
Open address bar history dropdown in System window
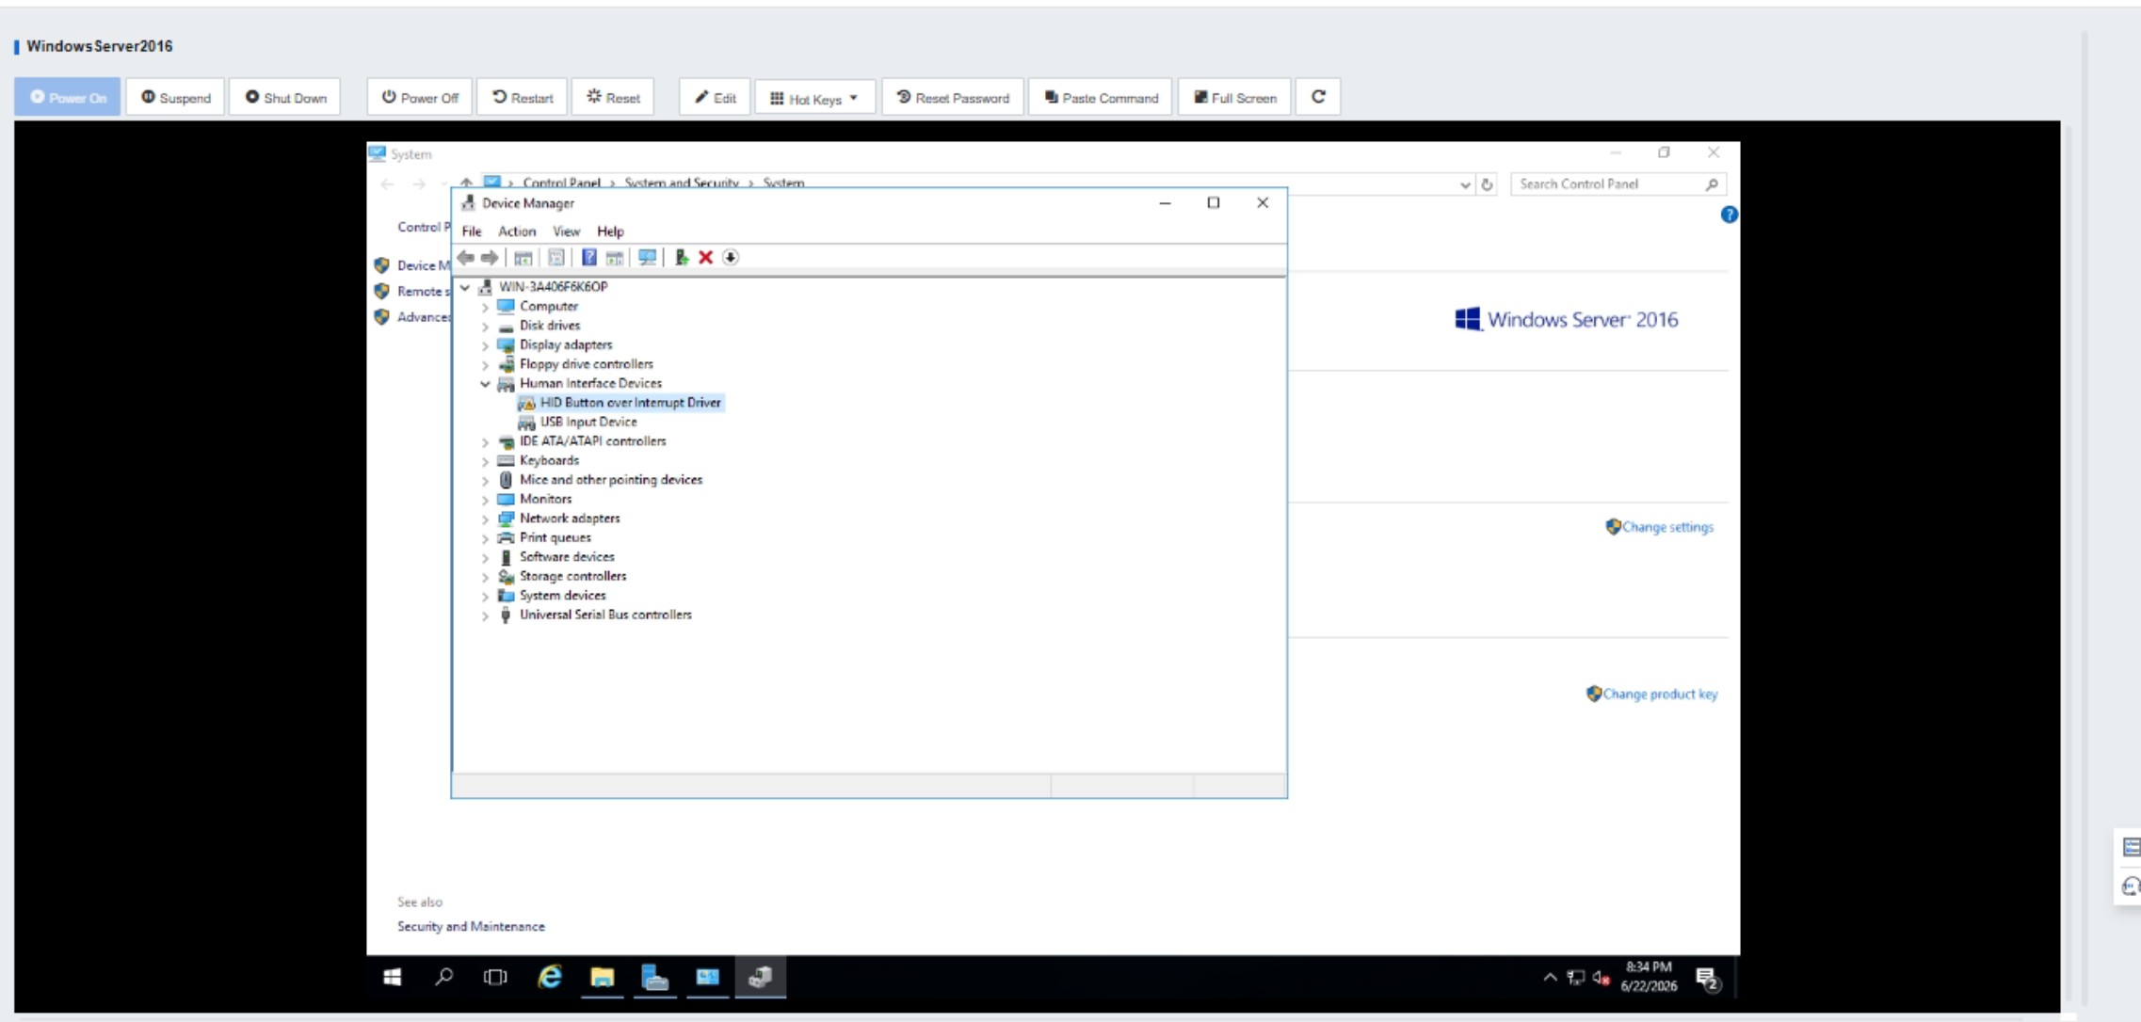coord(1465,184)
